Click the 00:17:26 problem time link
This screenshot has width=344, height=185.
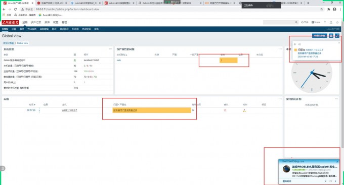point(31,110)
